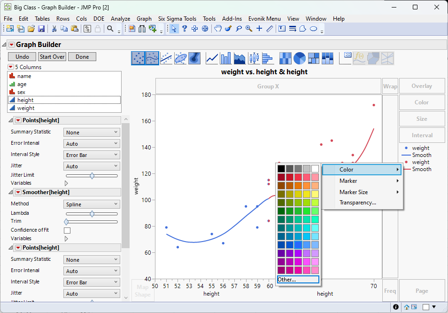448x313 pixels.
Task: Select the Treemap element icon
Action: pos(314,58)
